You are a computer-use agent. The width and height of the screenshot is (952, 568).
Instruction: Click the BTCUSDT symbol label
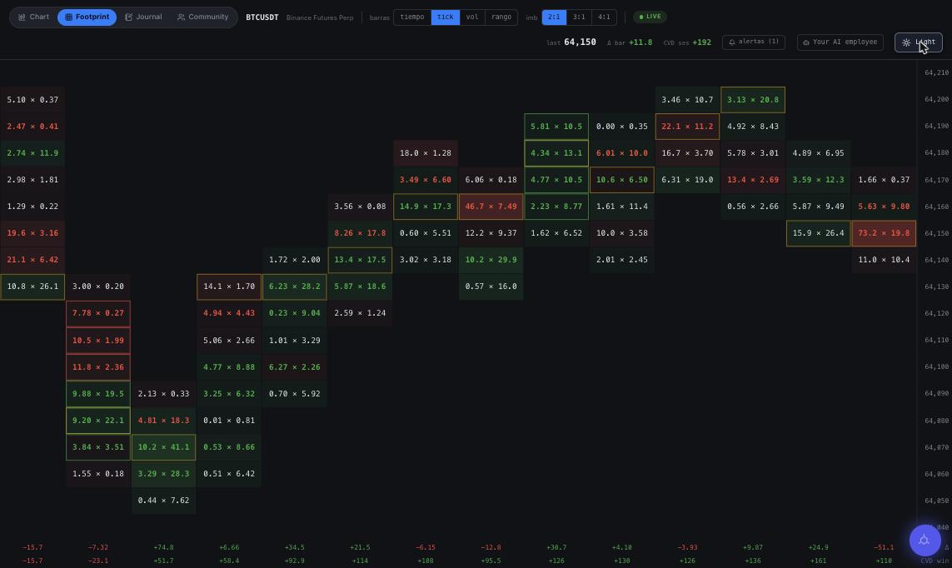coord(262,17)
